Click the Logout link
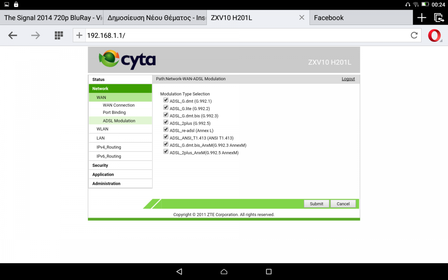Screen dimensions: 448x280 click(x=348, y=79)
